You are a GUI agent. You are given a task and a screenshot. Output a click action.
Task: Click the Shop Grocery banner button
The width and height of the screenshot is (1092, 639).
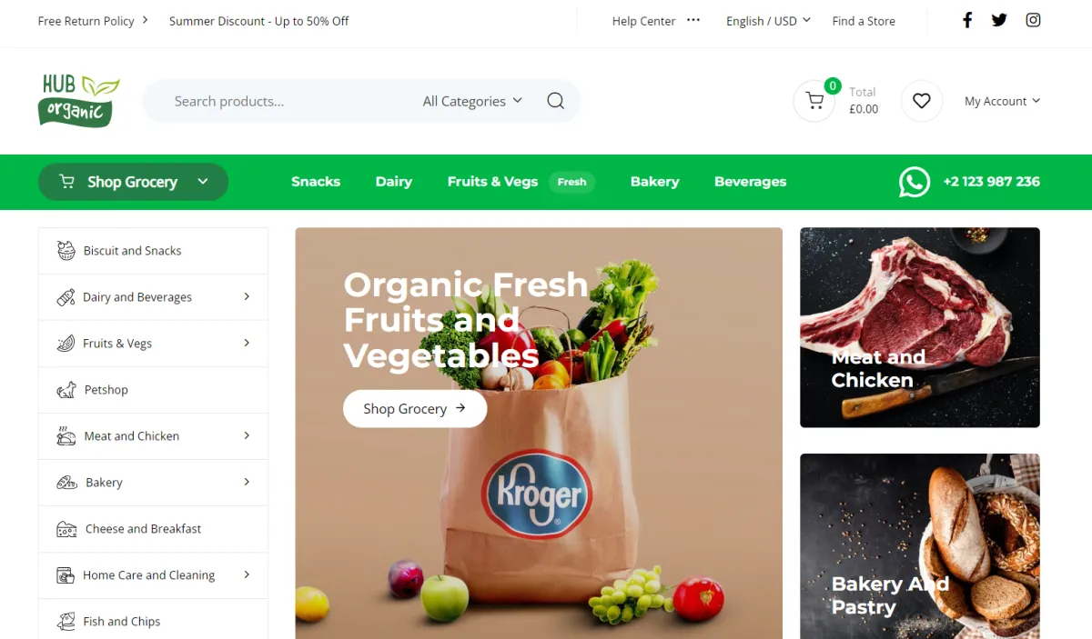415,408
